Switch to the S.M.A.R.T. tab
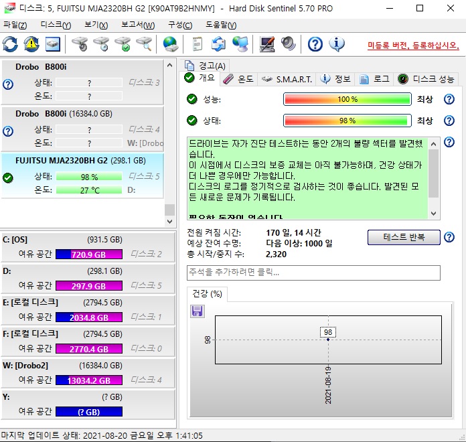Screen dimensions: 466x442 pos(287,79)
